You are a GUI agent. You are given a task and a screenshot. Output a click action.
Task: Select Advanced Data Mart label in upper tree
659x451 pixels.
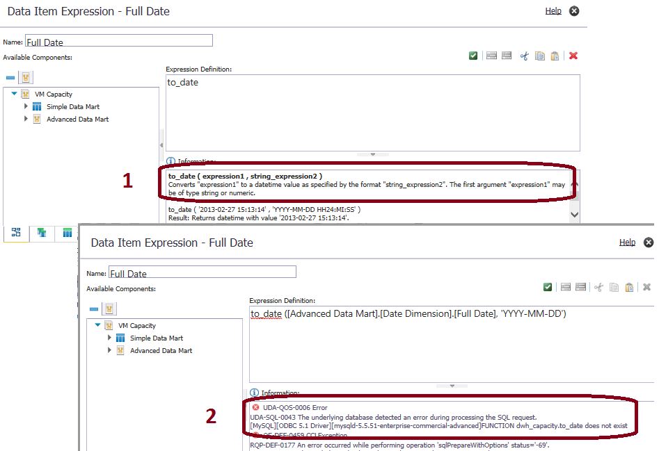click(x=78, y=119)
